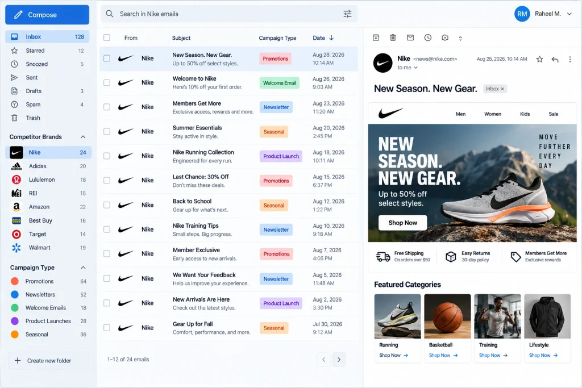Click the RM profile avatar
This screenshot has width=582, height=388.
click(522, 14)
